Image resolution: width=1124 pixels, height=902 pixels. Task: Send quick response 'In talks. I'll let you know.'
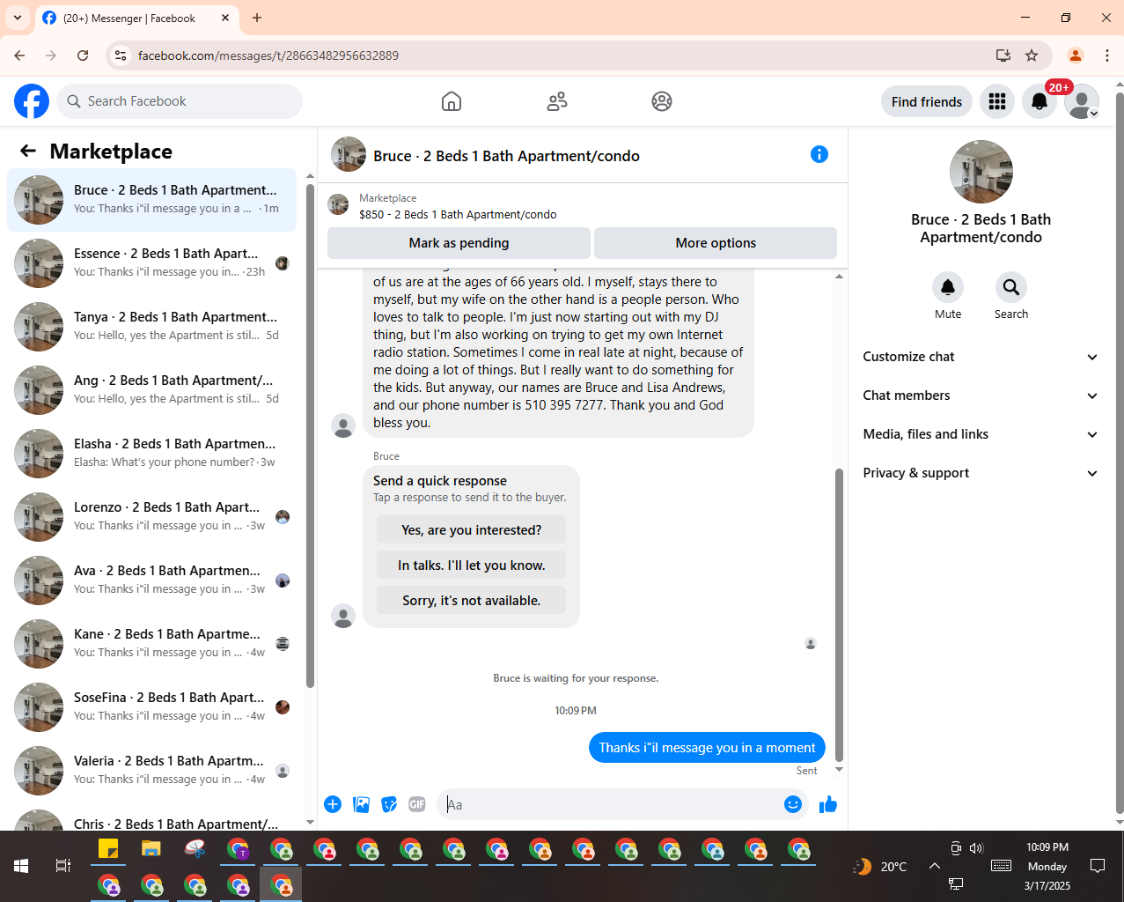coord(471,566)
